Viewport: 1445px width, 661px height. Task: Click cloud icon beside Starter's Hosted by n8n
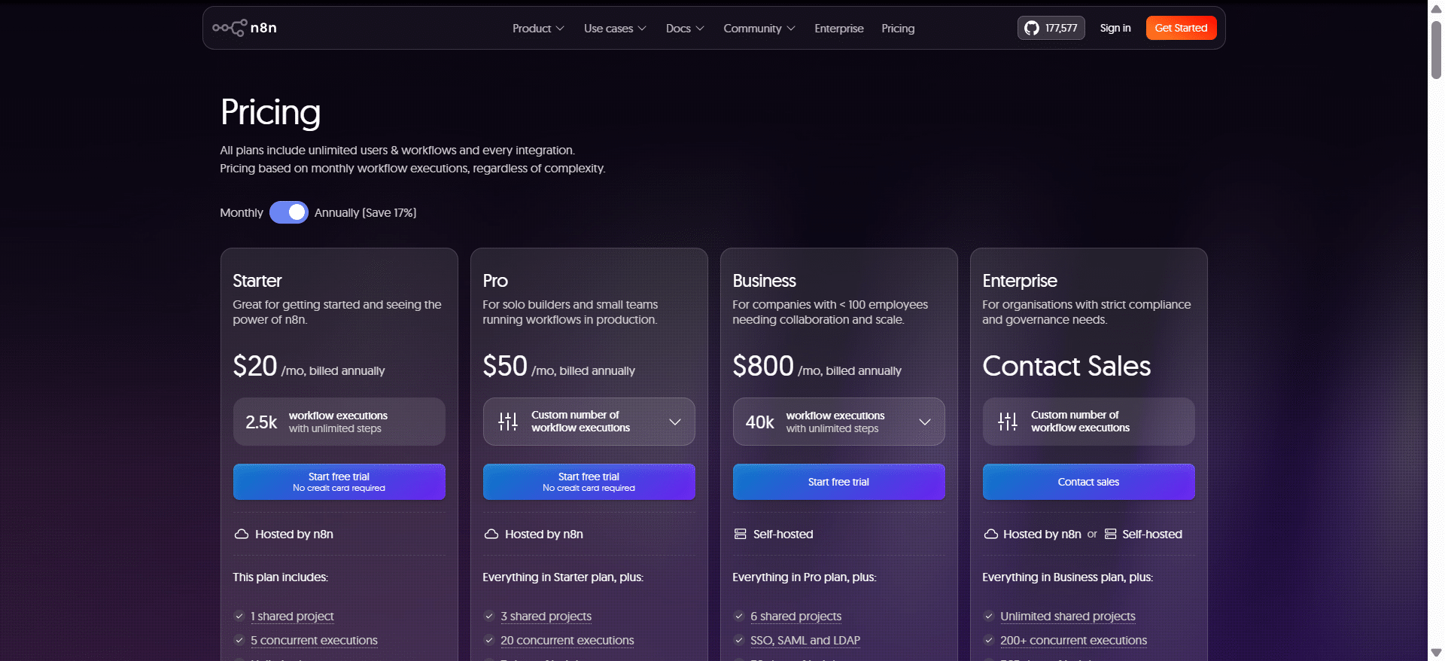tap(242, 534)
